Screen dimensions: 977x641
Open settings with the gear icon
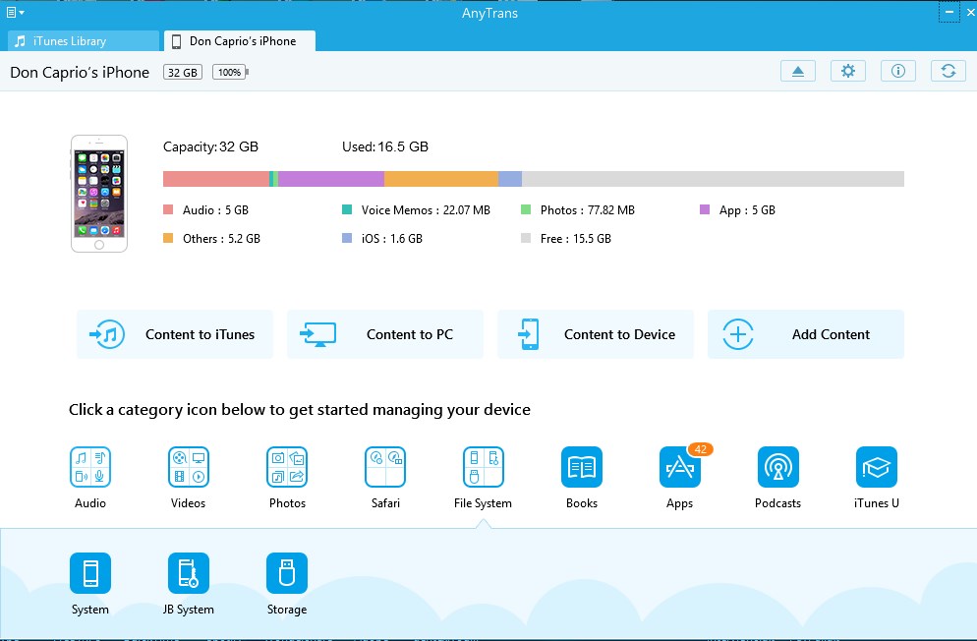848,71
